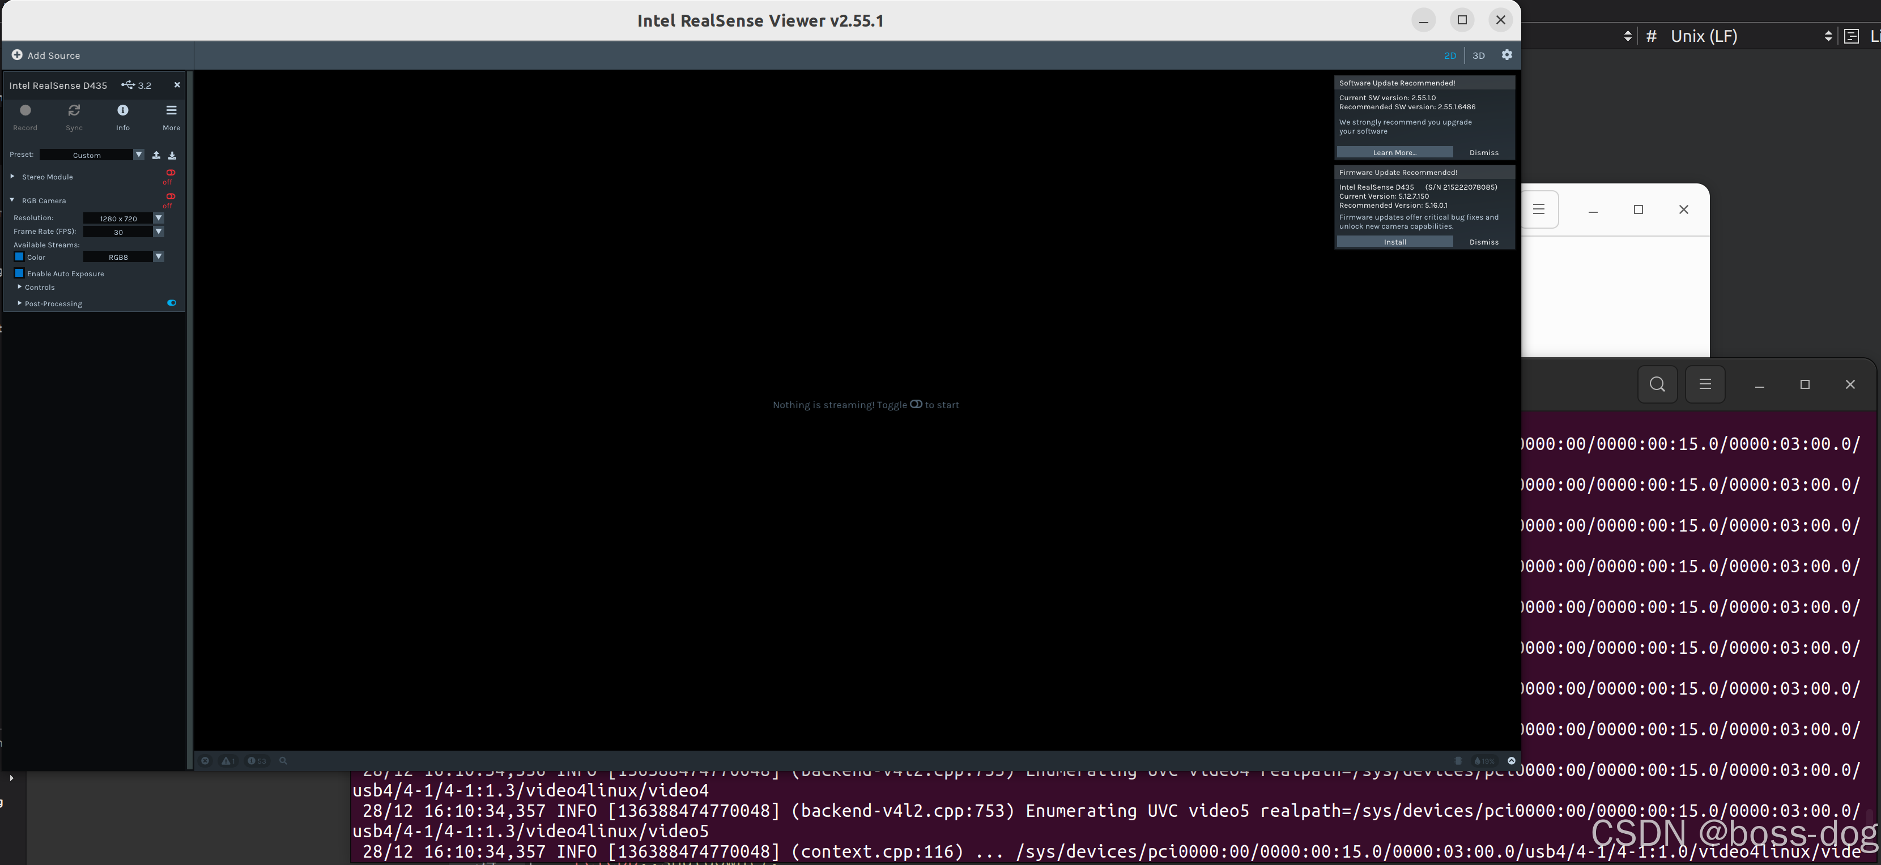This screenshot has width=1881, height=865.
Task: Open the More hamburger menu for D435
Action: pos(171,111)
